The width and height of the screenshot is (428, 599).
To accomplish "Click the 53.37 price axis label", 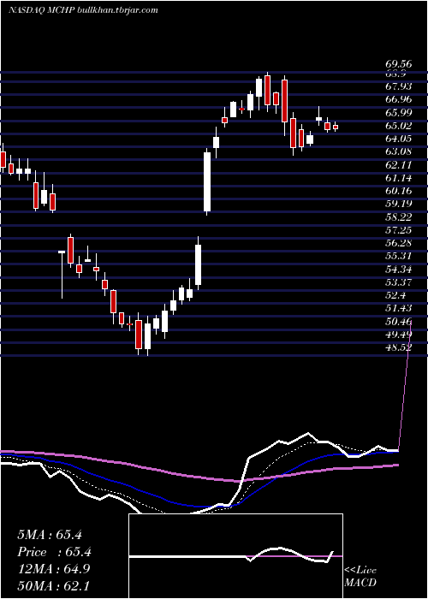I will pos(399,282).
